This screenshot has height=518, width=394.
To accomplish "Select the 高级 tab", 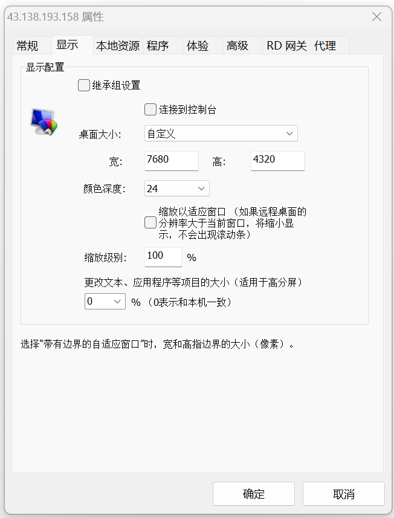I will point(237,45).
